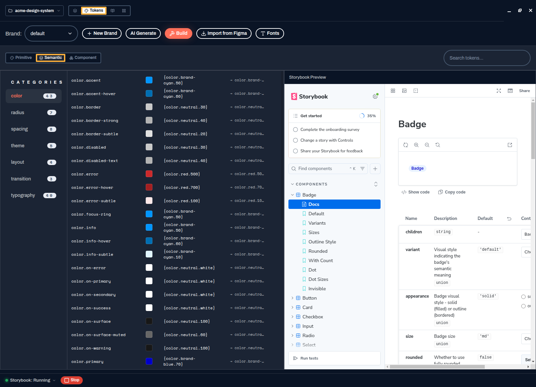Toggle 'Share your Storybook for feedback' item
The image size is (536, 387).
coord(295,151)
